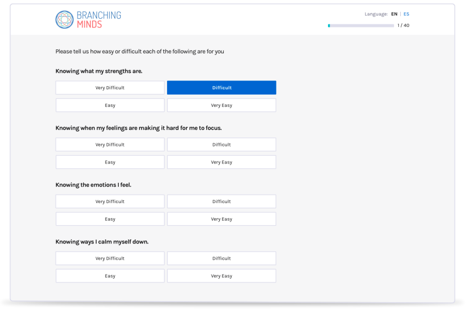Select Very Easy for feelings affecting focus
This screenshot has width=468, height=311.
pyautogui.click(x=221, y=162)
